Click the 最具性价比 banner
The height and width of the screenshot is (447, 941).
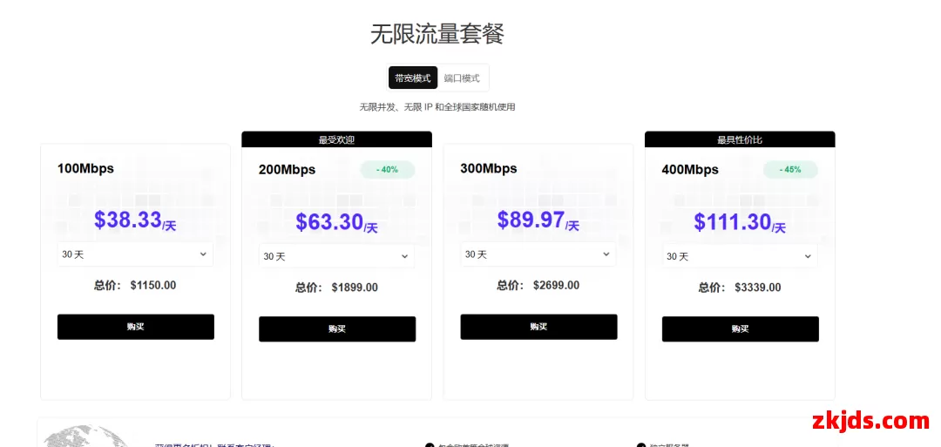pyautogui.click(x=740, y=139)
